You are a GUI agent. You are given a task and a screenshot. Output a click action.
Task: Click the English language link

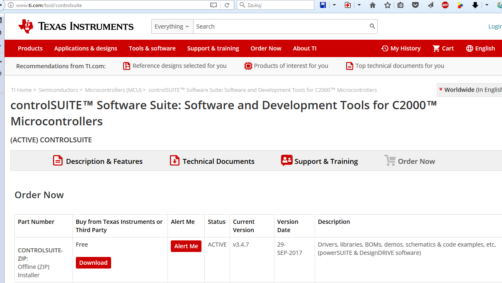click(485, 48)
